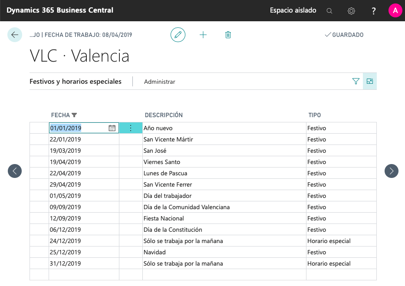This screenshot has width=405, height=286.
Task: Toggle the expand section view icon
Action: (370, 81)
